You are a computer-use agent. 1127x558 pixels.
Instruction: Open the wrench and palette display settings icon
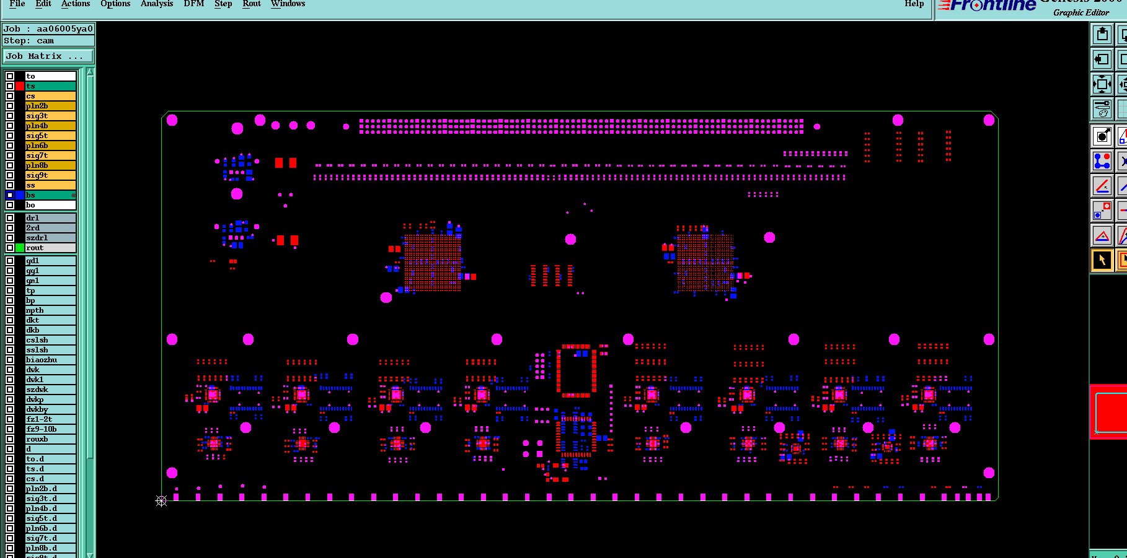click(x=1102, y=109)
